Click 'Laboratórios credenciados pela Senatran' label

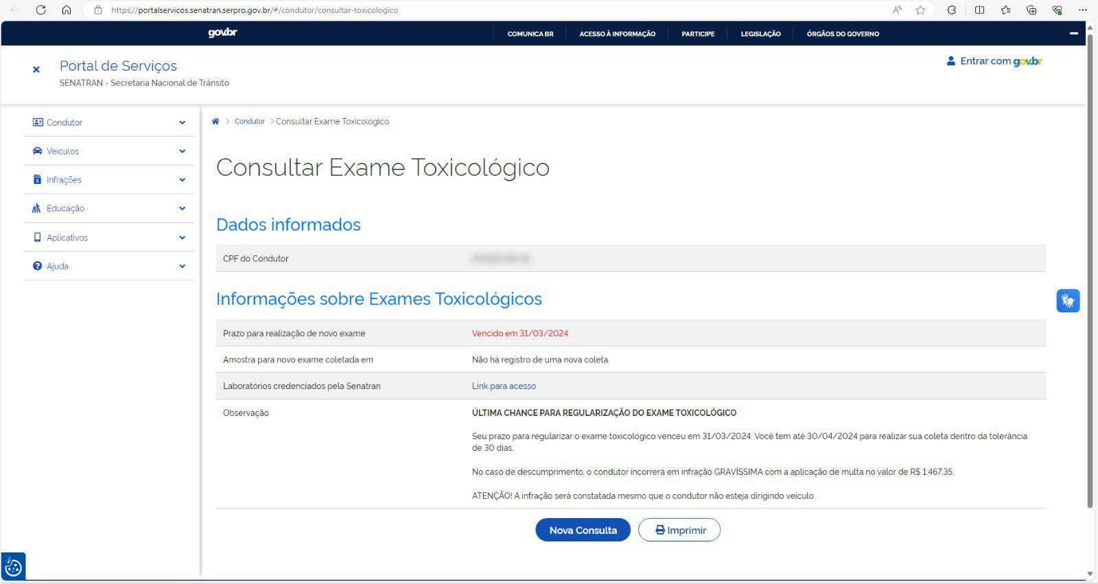click(301, 386)
